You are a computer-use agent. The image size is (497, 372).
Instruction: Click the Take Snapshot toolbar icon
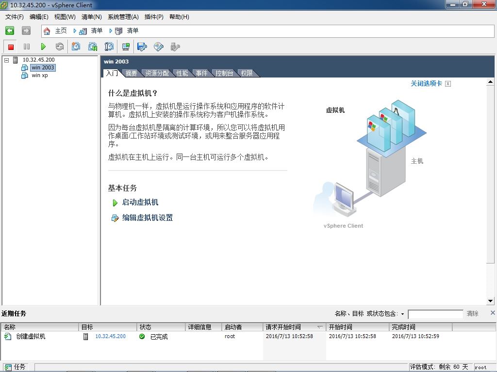click(x=76, y=47)
